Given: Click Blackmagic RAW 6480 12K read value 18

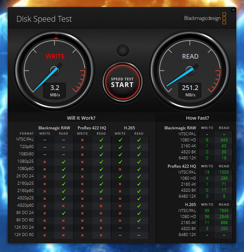Looking at the screenshot, I should point(224,158).
